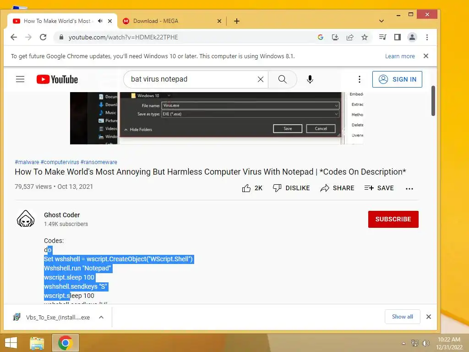Open the Windows Start button
469x352 pixels.
[11, 343]
